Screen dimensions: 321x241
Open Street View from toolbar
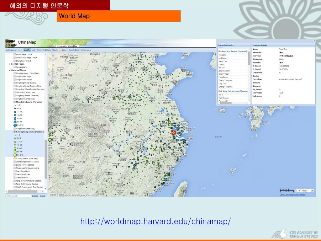pyautogui.click(x=86, y=50)
